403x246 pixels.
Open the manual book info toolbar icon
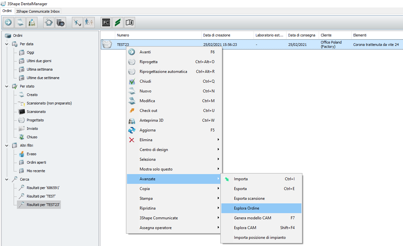[x=130, y=22]
